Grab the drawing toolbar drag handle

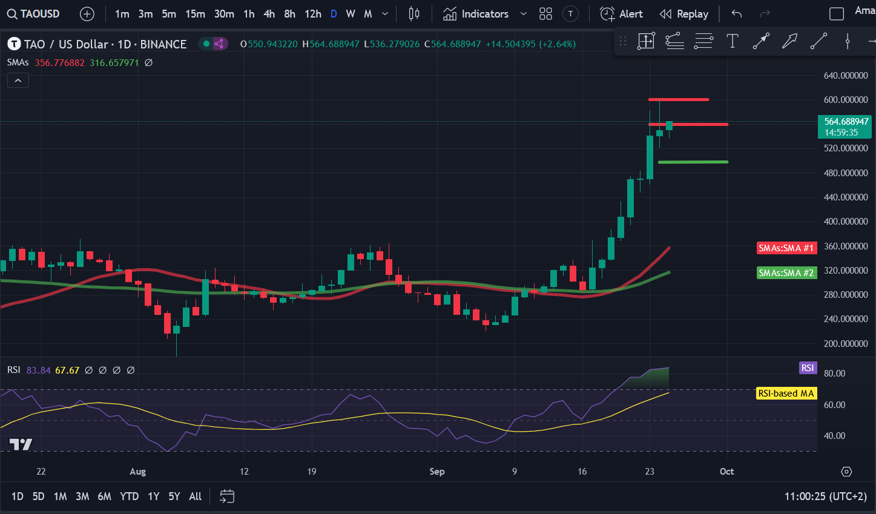tap(623, 41)
